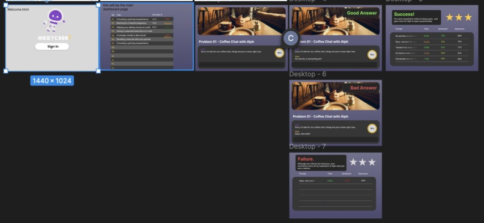
Task: Click the chat input bar in the first coffee chat frame
Action: coord(241,64)
